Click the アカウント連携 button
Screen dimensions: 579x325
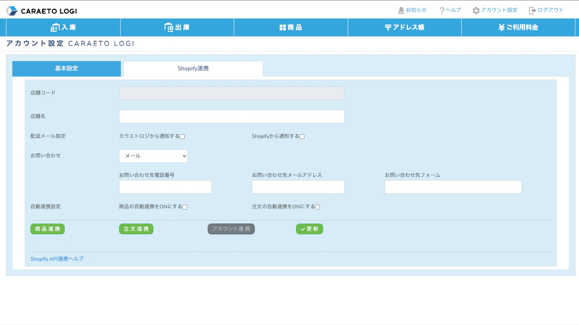231,229
